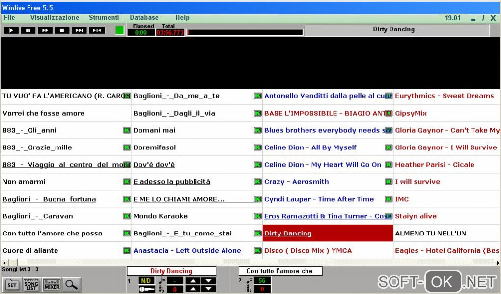This screenshot has height=294, width=501.
Task: Click karaoke icon beside 883_-_Gli_anni
Action: click(127, 130)
